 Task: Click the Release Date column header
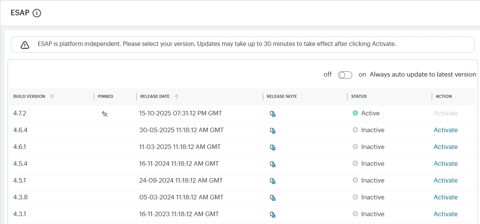point(155,96)
